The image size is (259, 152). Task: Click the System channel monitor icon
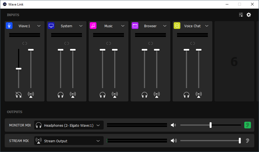[51, 26]
